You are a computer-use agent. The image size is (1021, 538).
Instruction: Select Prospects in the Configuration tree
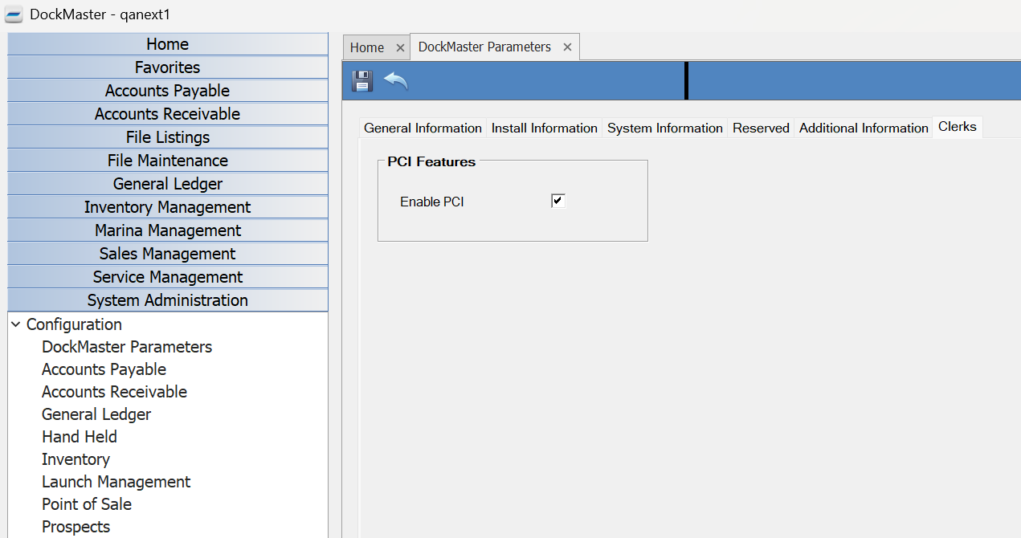pyautogui.click(x=76, y=527)
